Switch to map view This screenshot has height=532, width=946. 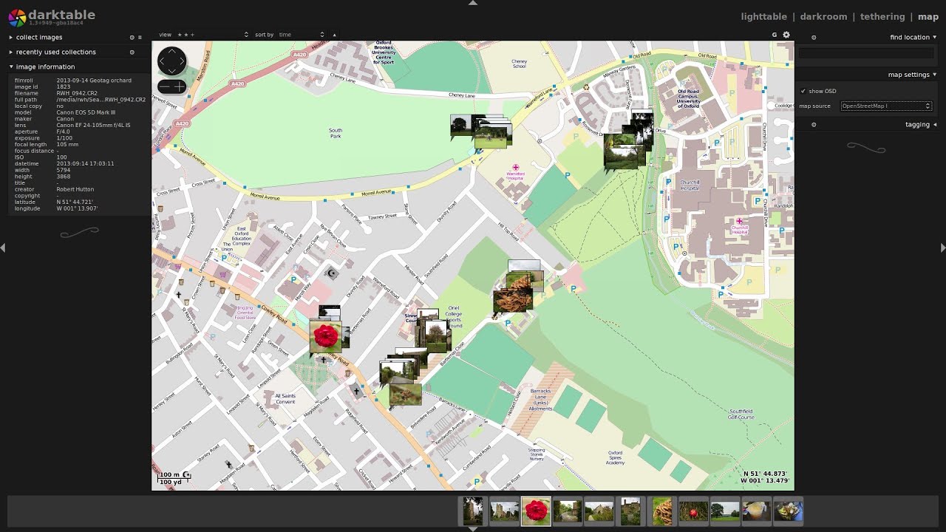(928, 16)
